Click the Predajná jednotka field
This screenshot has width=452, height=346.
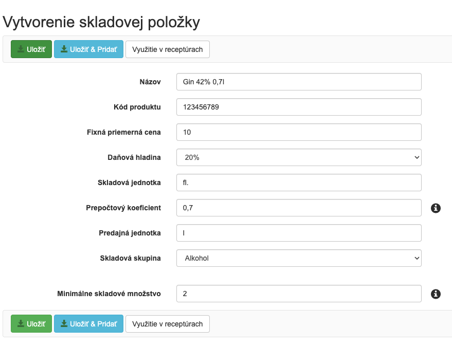pyautogui.click(x=299, y=233)
